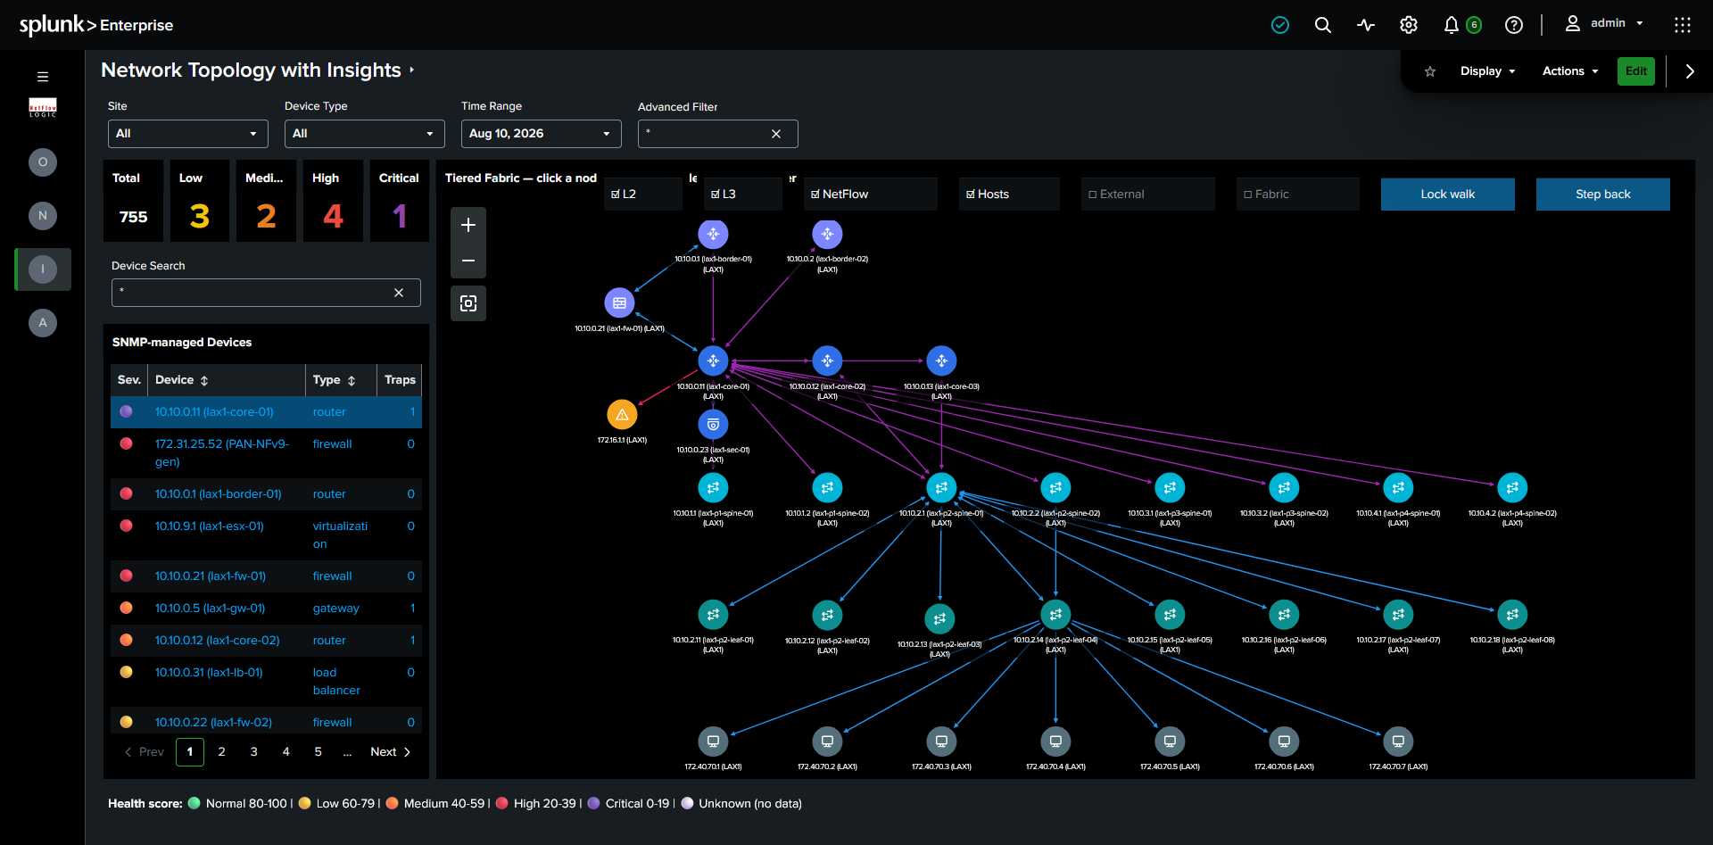Open the search magnifier in header
1713x845 pixels.
click(x=1323, y=25)
